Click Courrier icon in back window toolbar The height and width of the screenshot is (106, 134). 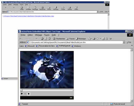coord(63,8)
